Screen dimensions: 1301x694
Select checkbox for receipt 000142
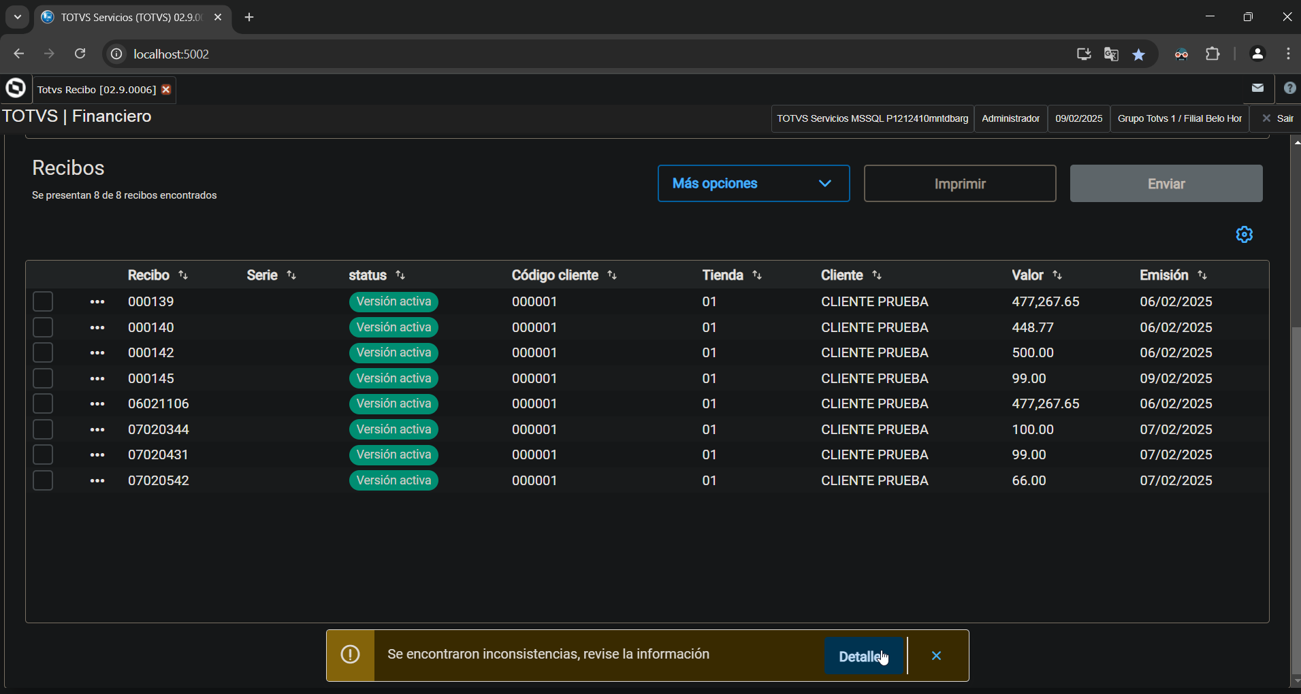coord(43,352)
